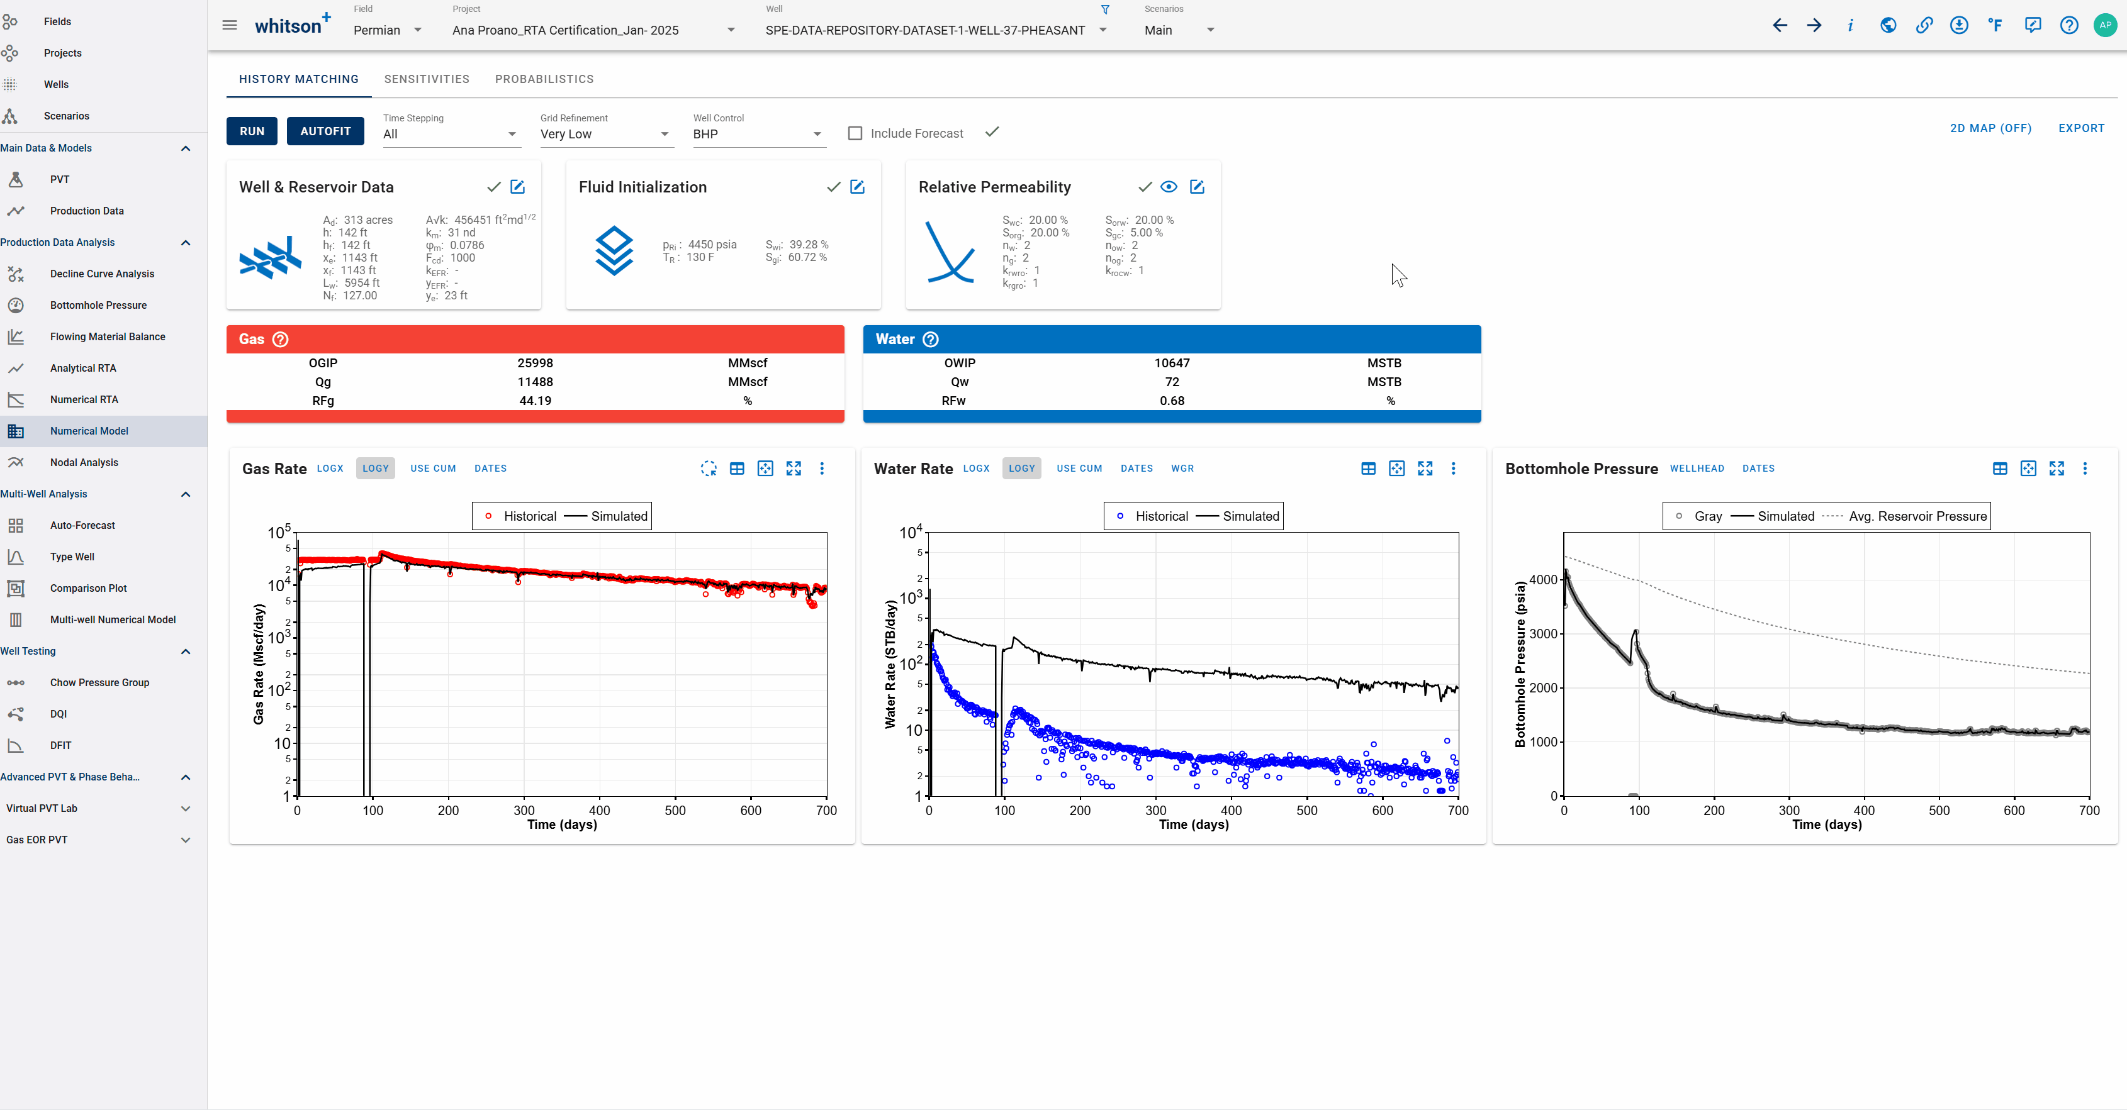The height and width of the screenshot is (1110, 2127).
Task: Go forward with the right arrow icon
Action: (1814, 26)
